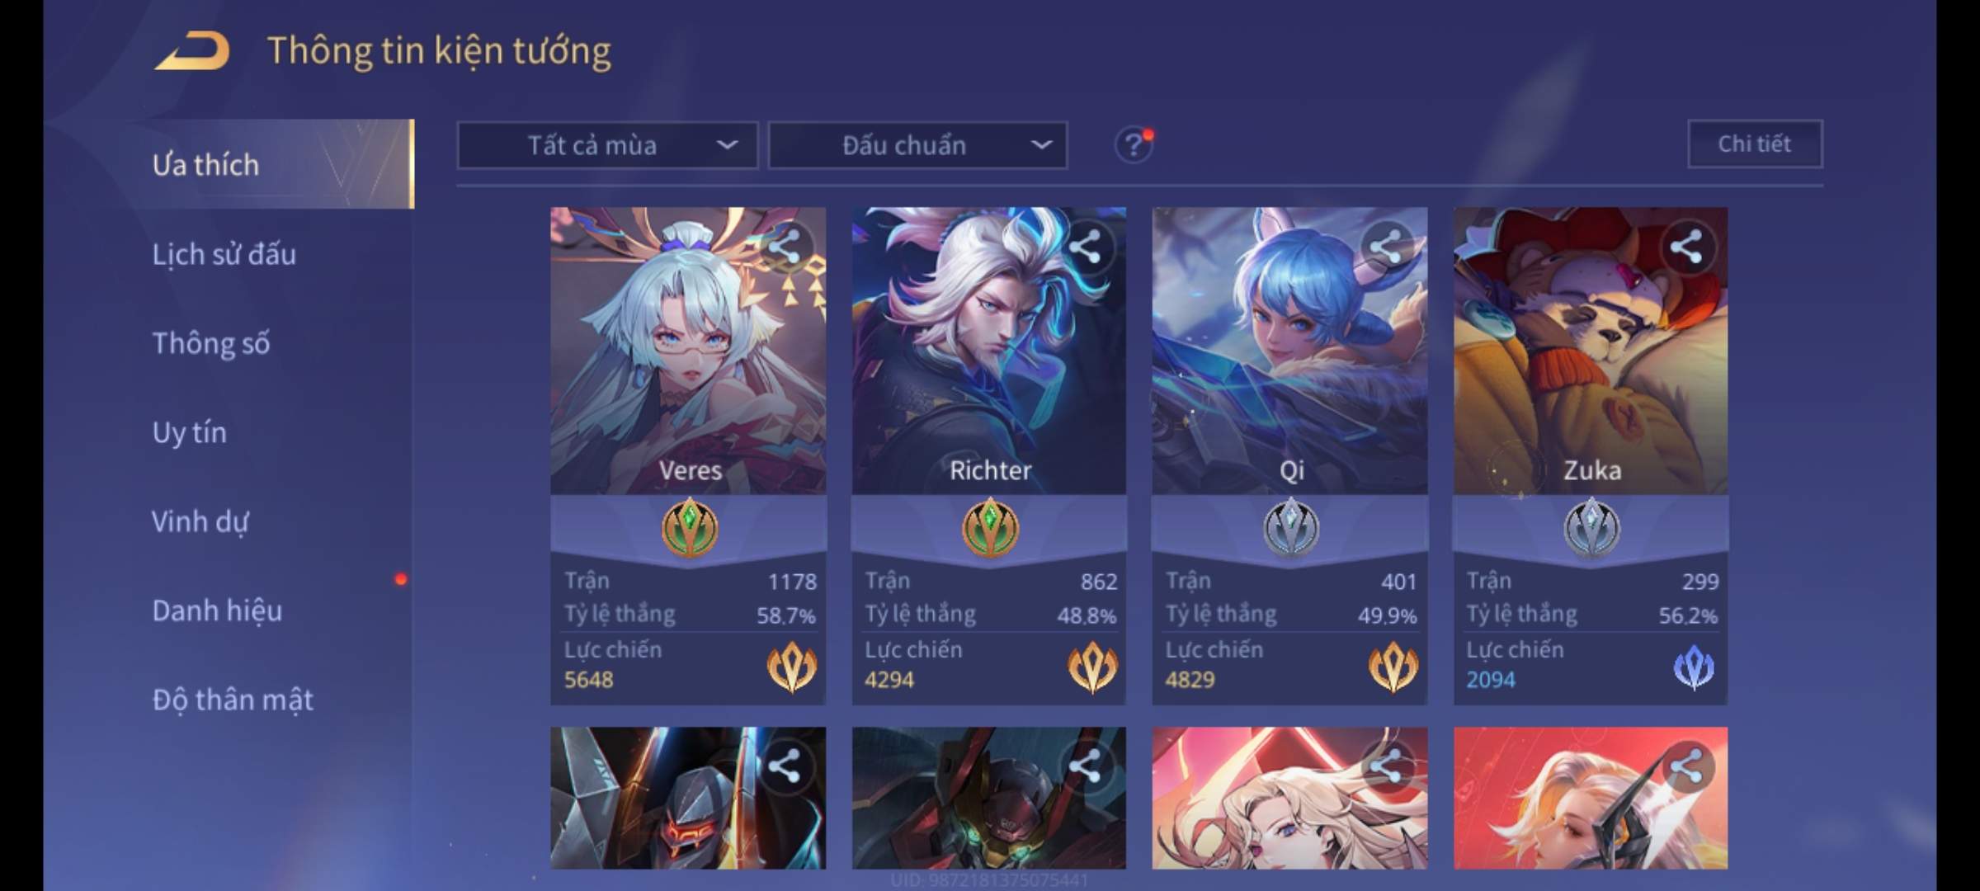Switch to the Thông số tab
The width and height of the screenshot is (1980, 891).
pos(211,343)
